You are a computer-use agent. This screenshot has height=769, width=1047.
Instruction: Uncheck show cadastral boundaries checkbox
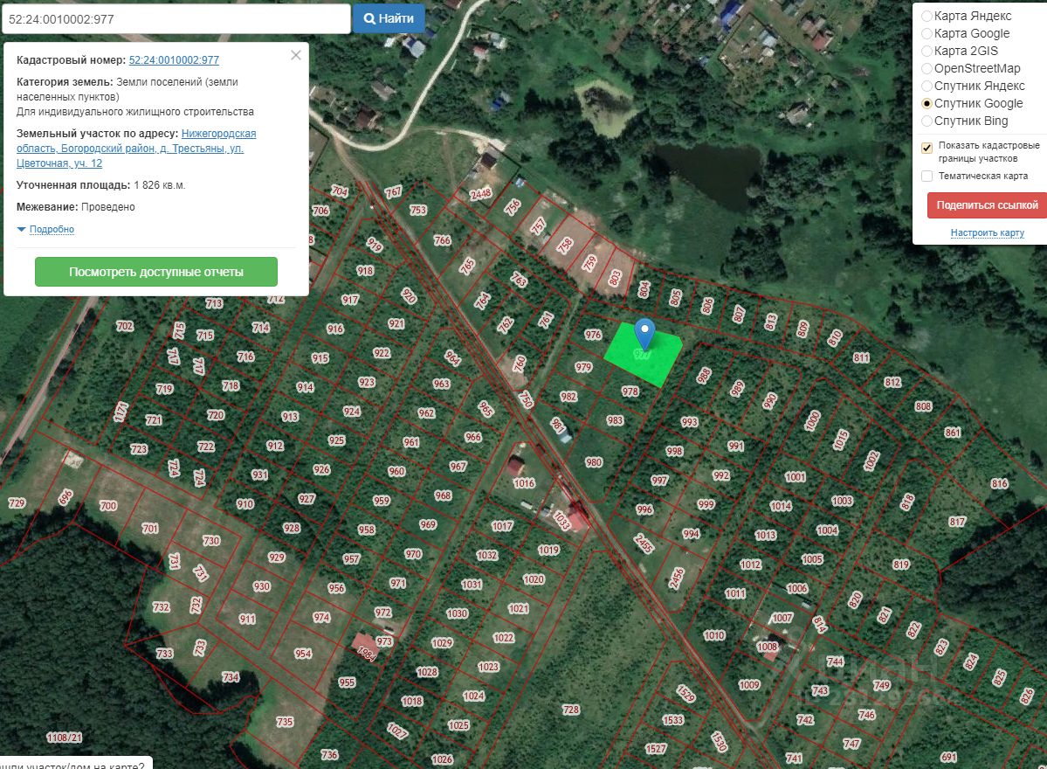point(926,149)
